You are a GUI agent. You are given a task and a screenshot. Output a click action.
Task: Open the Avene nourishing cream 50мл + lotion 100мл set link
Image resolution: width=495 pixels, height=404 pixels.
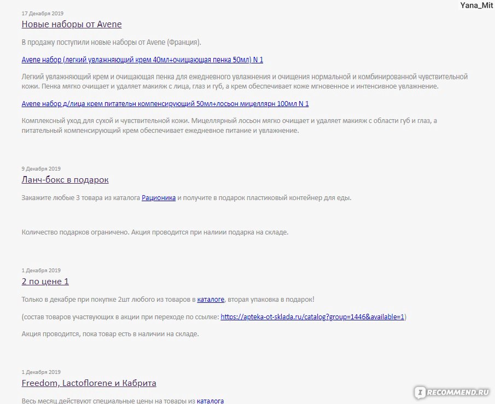click(165, 103)
